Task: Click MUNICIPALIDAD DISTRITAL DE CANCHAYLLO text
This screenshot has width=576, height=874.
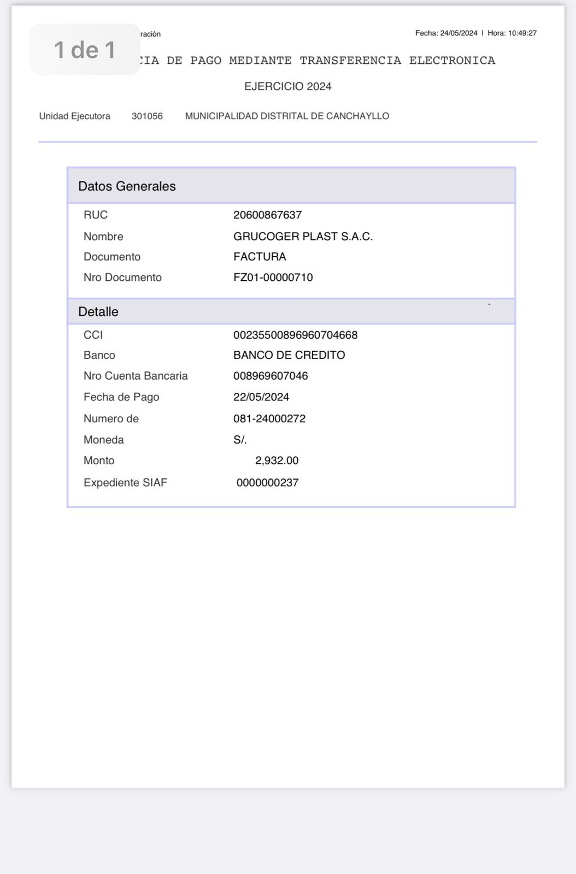Action: pyautogui.click(x=287, y=116)
